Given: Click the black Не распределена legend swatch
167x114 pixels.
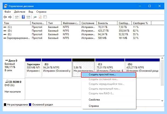Looking at the screenshot, I should tap(5, 105).
